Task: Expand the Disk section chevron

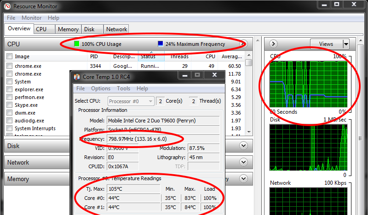Action: click(x=243, y=146)
